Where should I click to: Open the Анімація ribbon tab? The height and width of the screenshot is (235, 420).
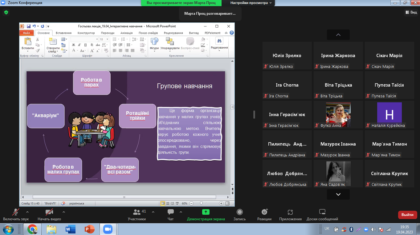pyautogui.click(x=126, y=33)
